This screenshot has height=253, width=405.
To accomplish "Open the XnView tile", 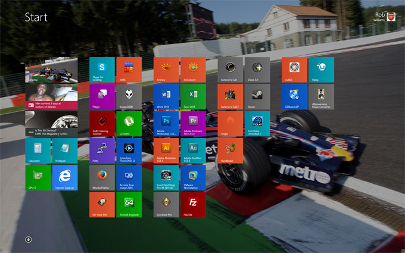I will point(166,70).
